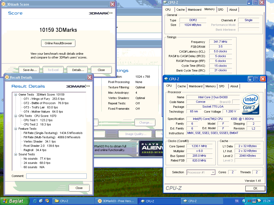Viewport: 274px width, 205px height.
Task: Select the second CPU-Z taskbar window button
Action: [x=202, y=201]
